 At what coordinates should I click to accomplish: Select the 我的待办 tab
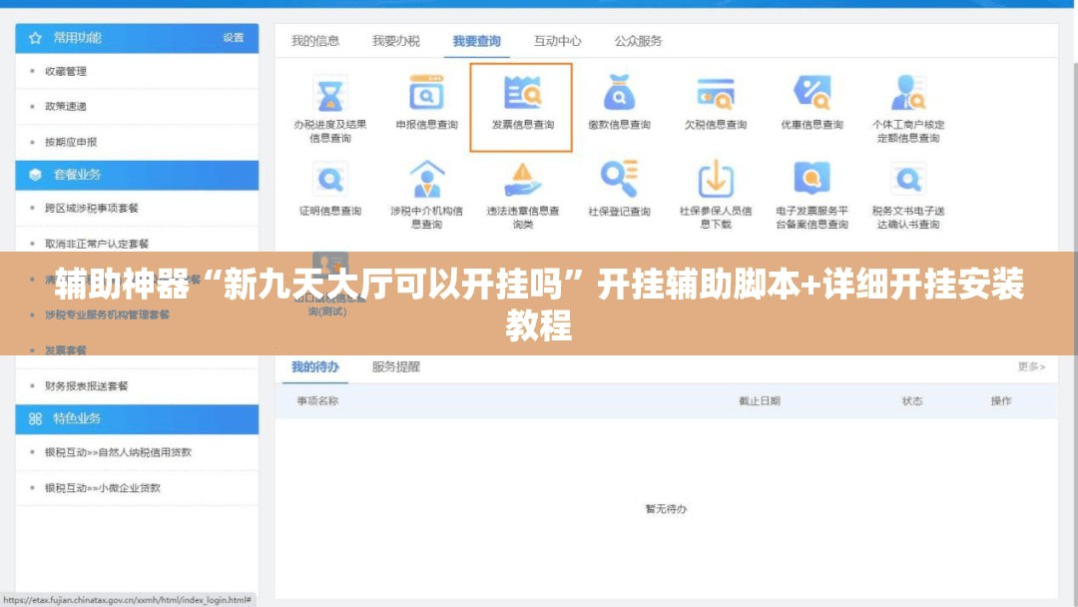pyautogui.click(x=314, y=367)
